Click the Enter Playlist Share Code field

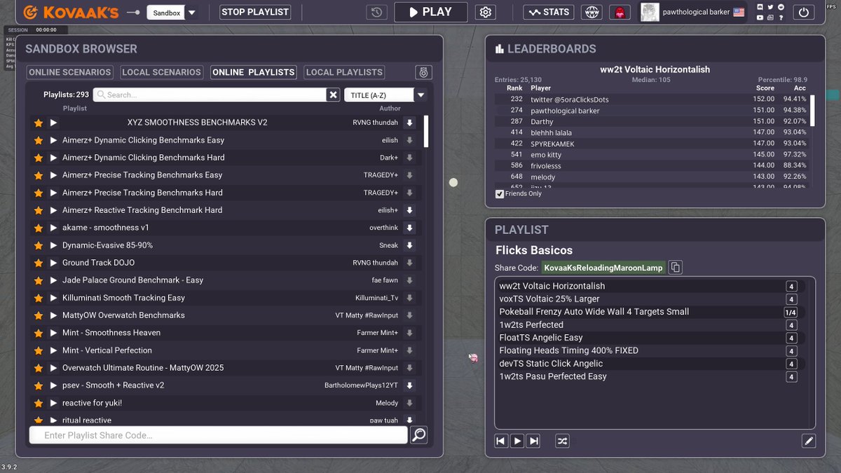[x=218, y=435]
